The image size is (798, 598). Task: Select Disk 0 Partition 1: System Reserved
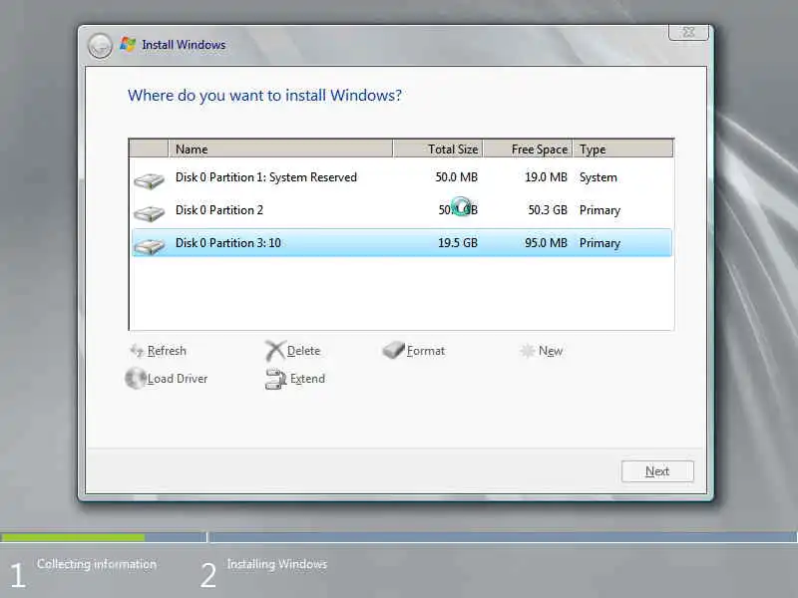click(402, 177)
